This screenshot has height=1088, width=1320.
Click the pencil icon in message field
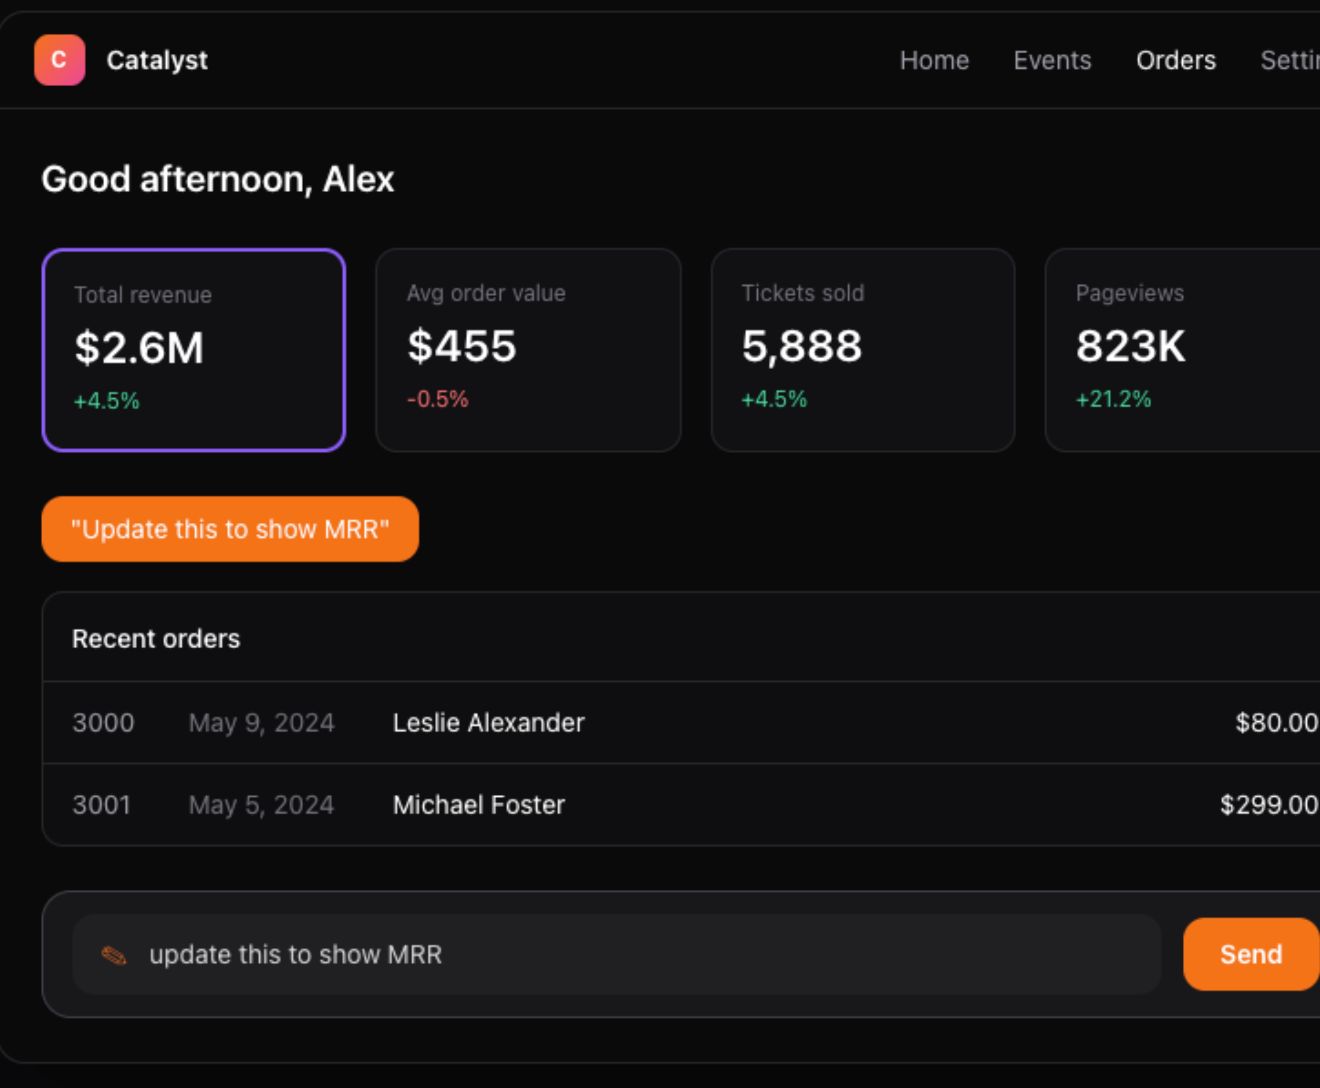tap(114, 955)
